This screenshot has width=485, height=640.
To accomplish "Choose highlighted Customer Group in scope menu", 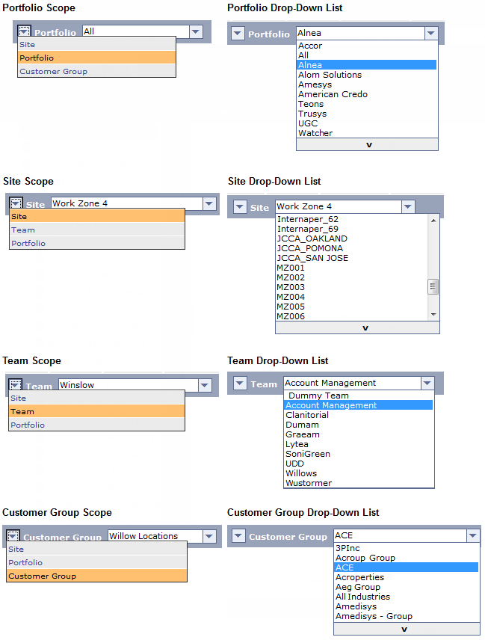I will tap(96, 576).
